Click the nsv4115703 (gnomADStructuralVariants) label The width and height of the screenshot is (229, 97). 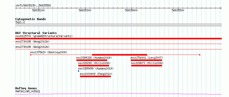pyautogui.click(x=44, y=36)
